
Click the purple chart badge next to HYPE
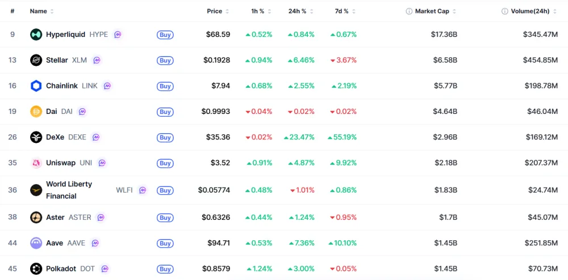[x=118, y=35]
